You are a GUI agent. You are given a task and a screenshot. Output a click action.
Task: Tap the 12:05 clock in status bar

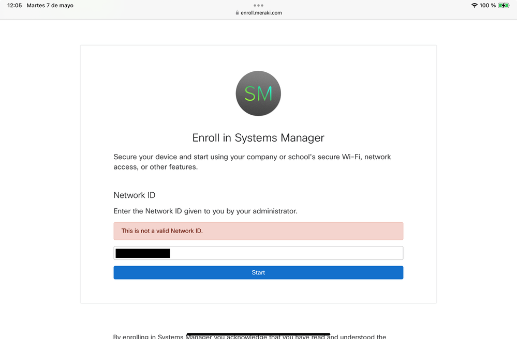tap(14, 5)
